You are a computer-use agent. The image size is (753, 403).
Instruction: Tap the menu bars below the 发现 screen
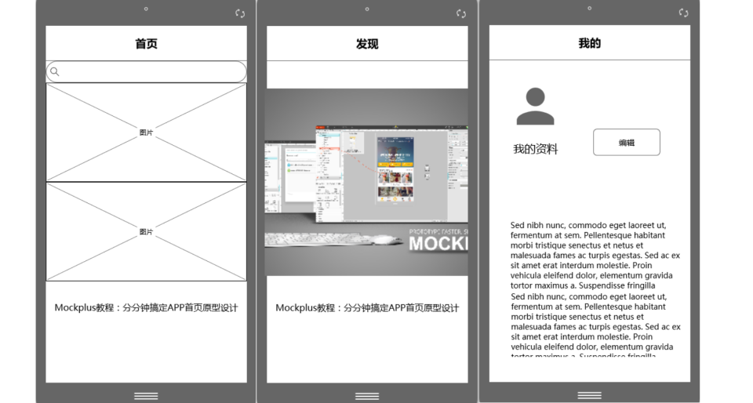point(367,396)
